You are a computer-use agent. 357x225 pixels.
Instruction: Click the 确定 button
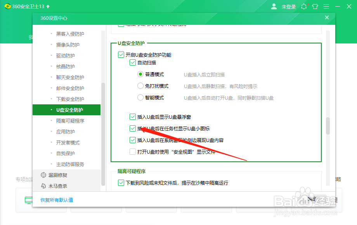click(x=312, y=199)
